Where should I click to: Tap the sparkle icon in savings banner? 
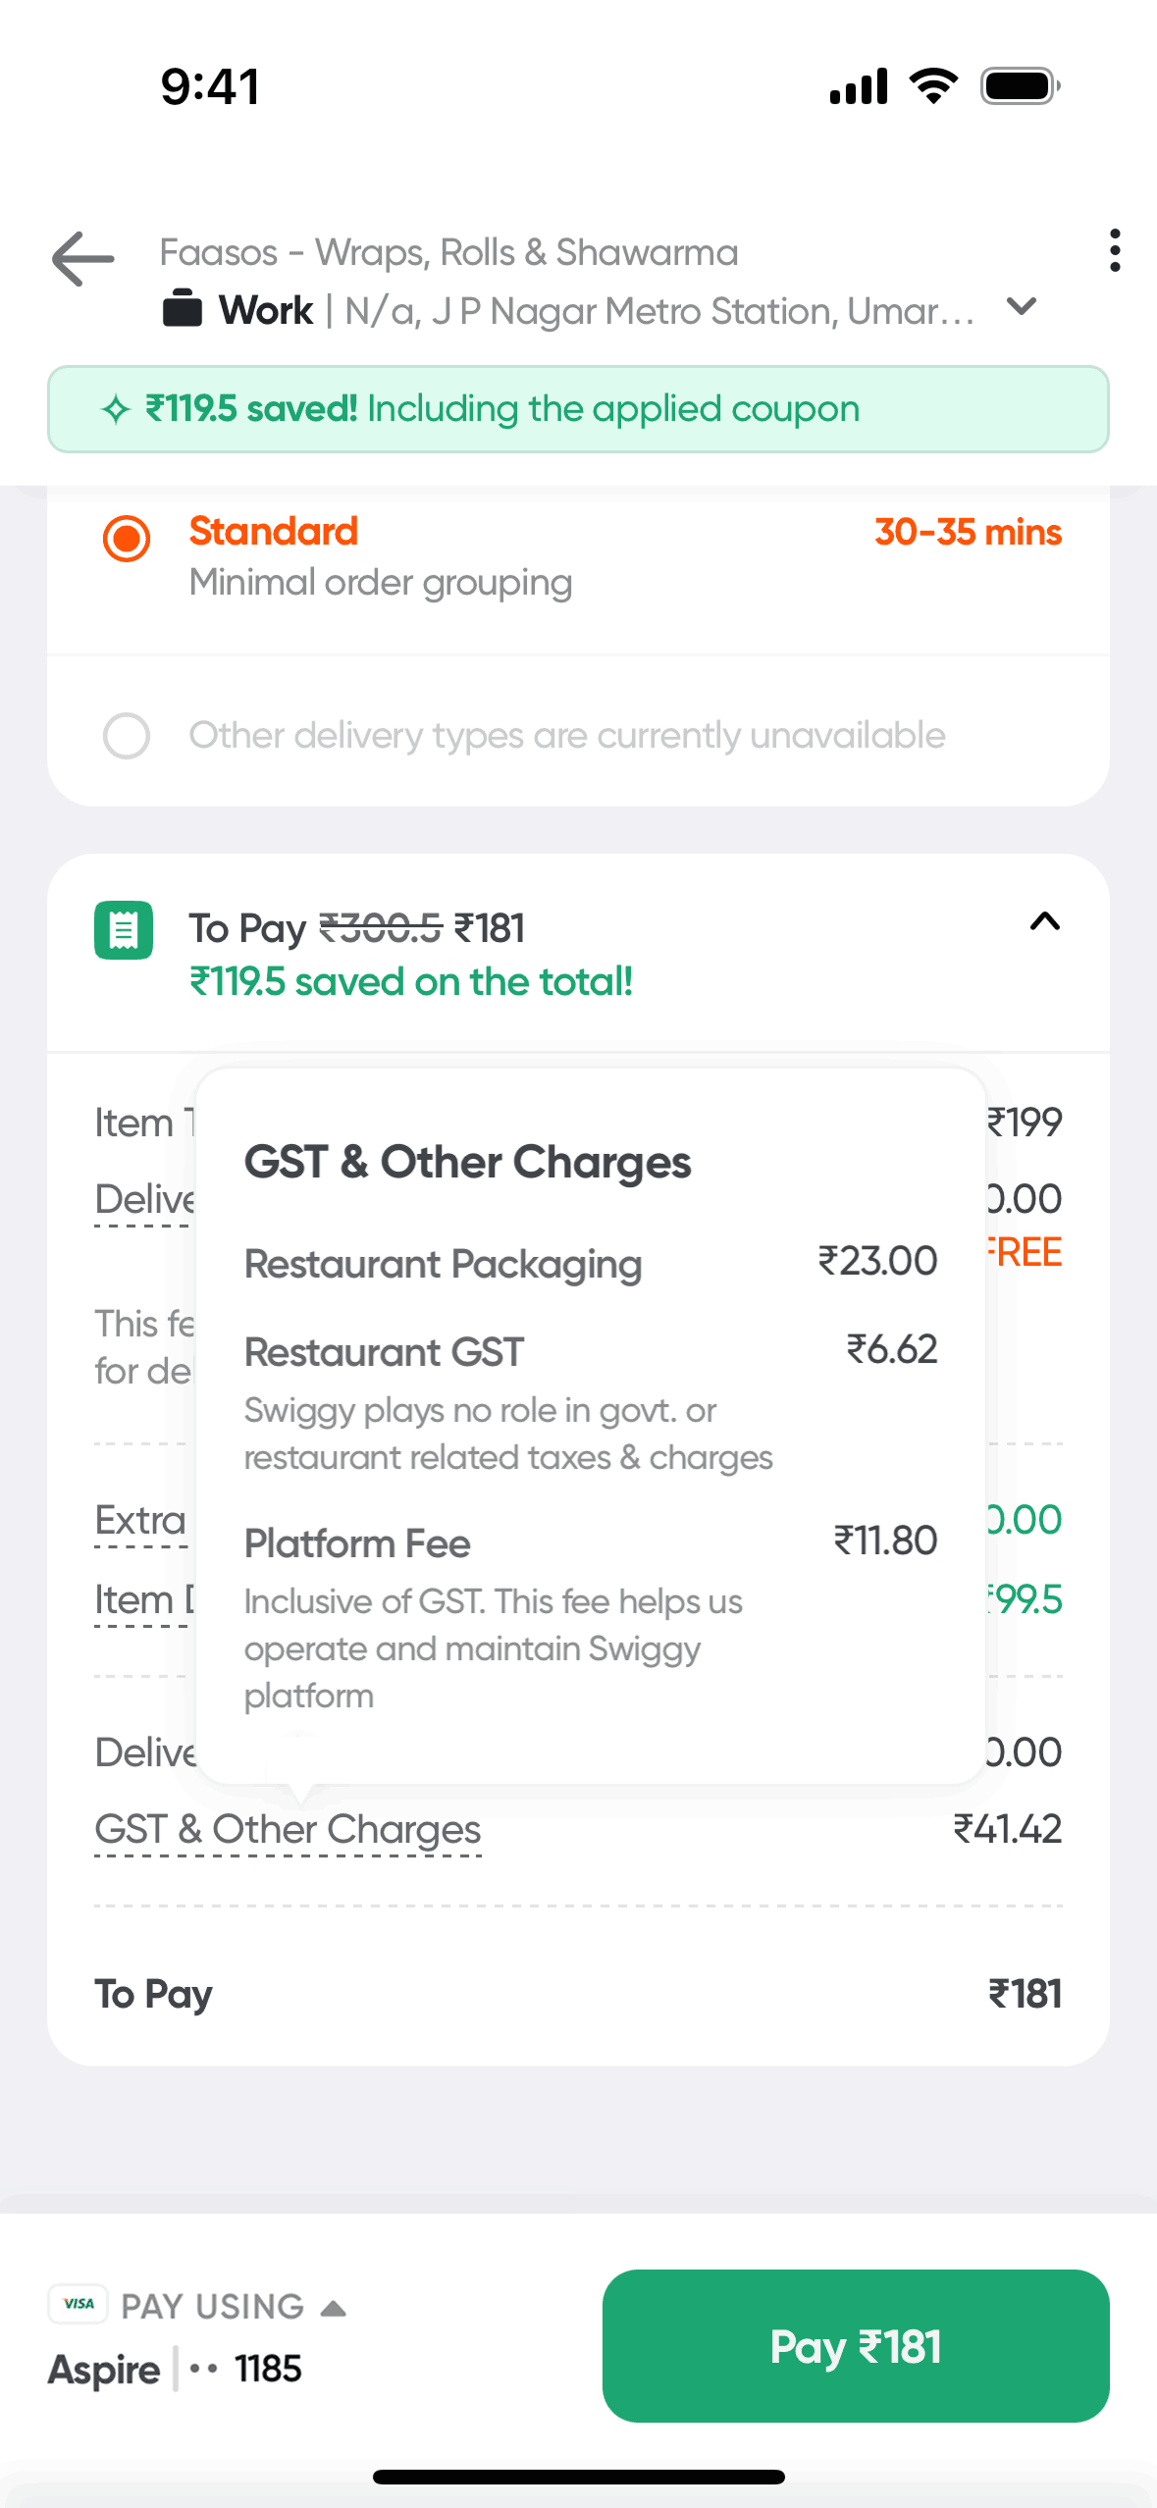(116, 409)
